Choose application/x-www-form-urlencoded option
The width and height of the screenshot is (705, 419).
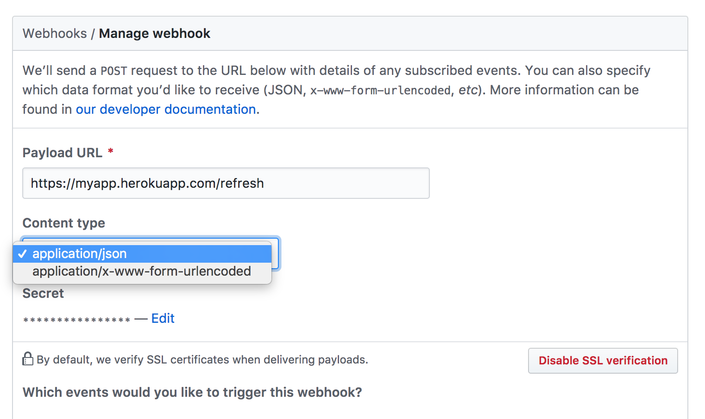point(142,271)
